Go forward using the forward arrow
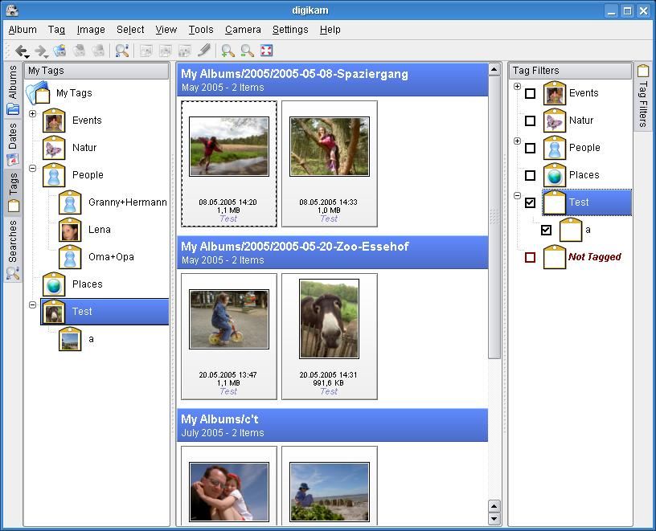The image size is (656, 531). pos(39,51)
